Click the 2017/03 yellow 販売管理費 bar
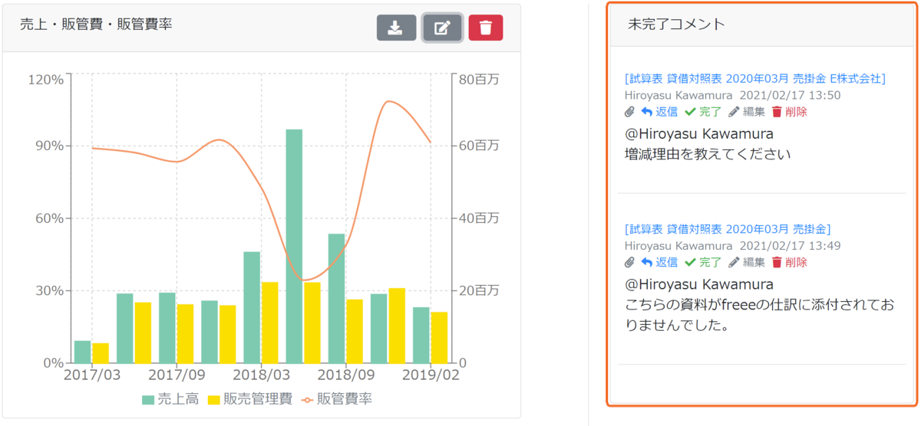The image size is (921, 426). [x=101, y=353]
